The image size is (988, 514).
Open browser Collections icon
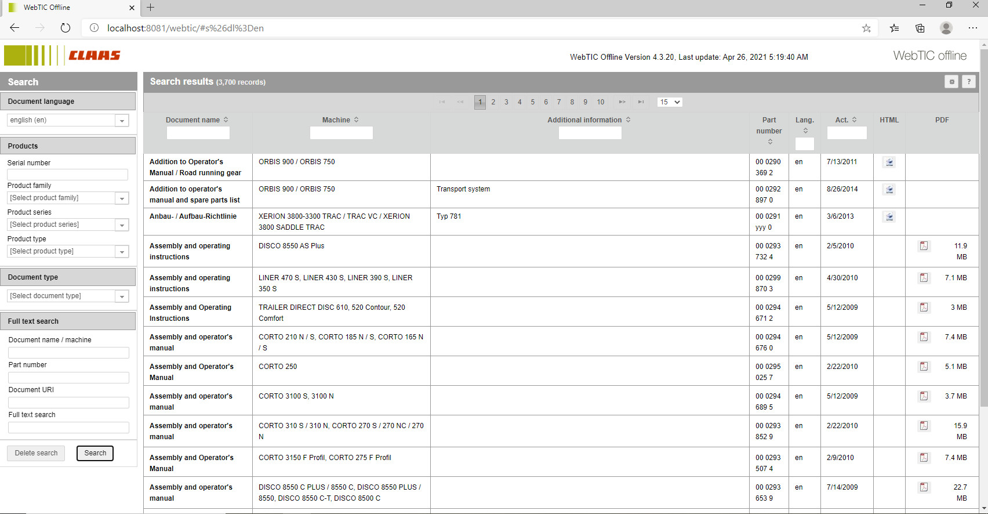[920, 28]
